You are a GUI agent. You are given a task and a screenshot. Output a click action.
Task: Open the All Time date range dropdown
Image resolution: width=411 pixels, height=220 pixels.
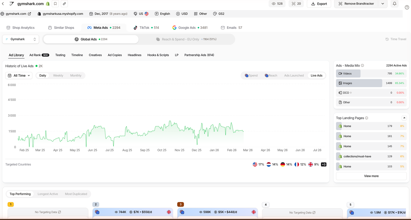click(19, 76)
